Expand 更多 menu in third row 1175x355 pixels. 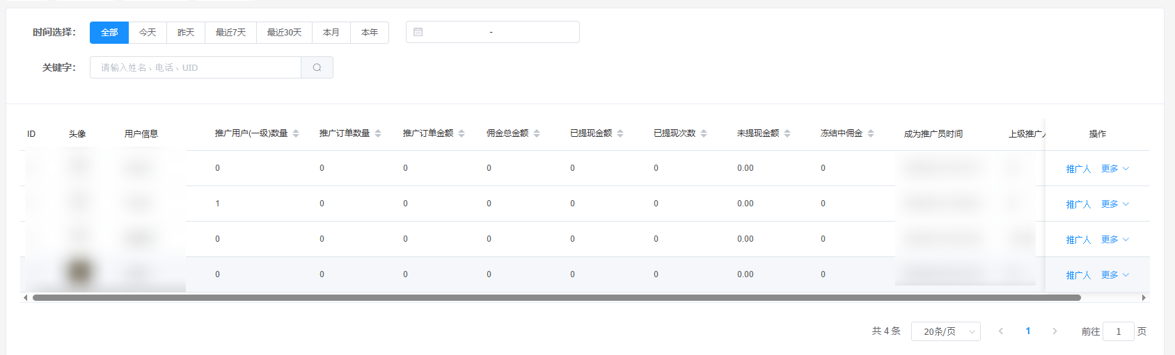tap(1115, 240)
